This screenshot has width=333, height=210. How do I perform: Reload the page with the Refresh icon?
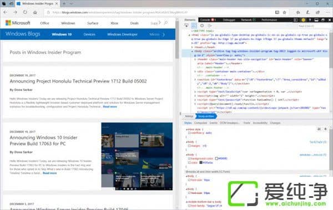pos(25,12)
